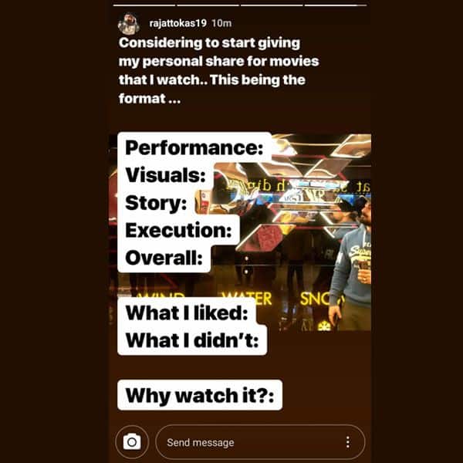Tap the camera icon beside message box
The width and height of the screenshot is (463, 463).
click(132, 441)
